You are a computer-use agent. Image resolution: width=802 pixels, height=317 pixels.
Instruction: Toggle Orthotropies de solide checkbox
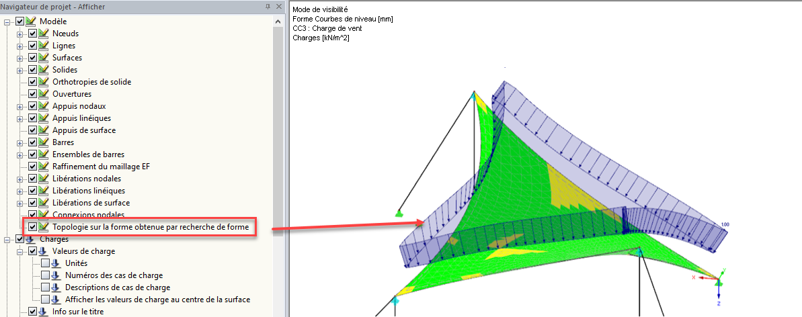pyautogui.click(x=33, y=83)
